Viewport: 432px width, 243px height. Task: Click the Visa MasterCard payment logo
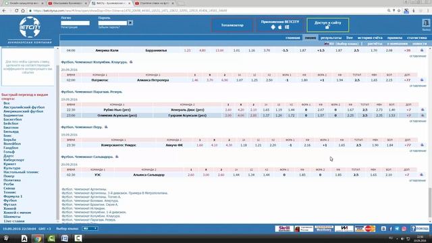365,228
